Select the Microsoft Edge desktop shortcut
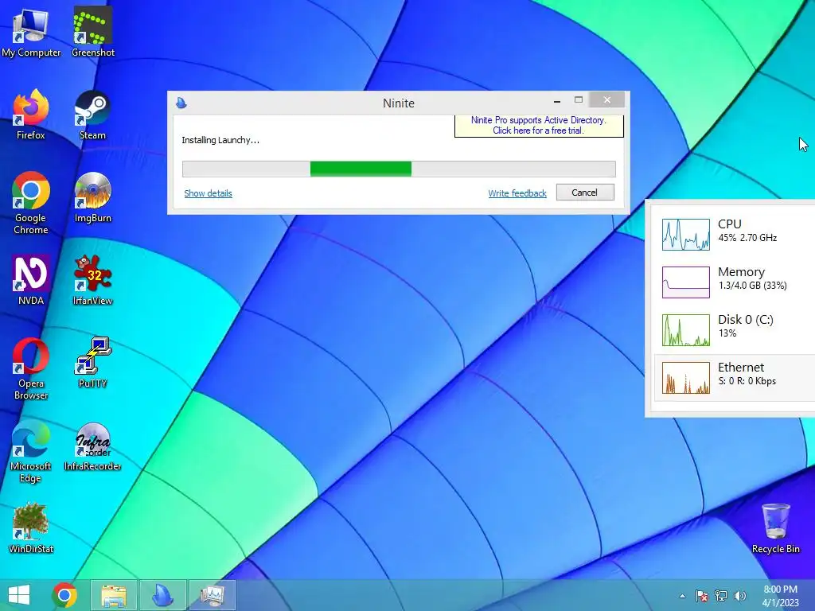The width and height of the screenshot is (815, 611). point(31,452)
